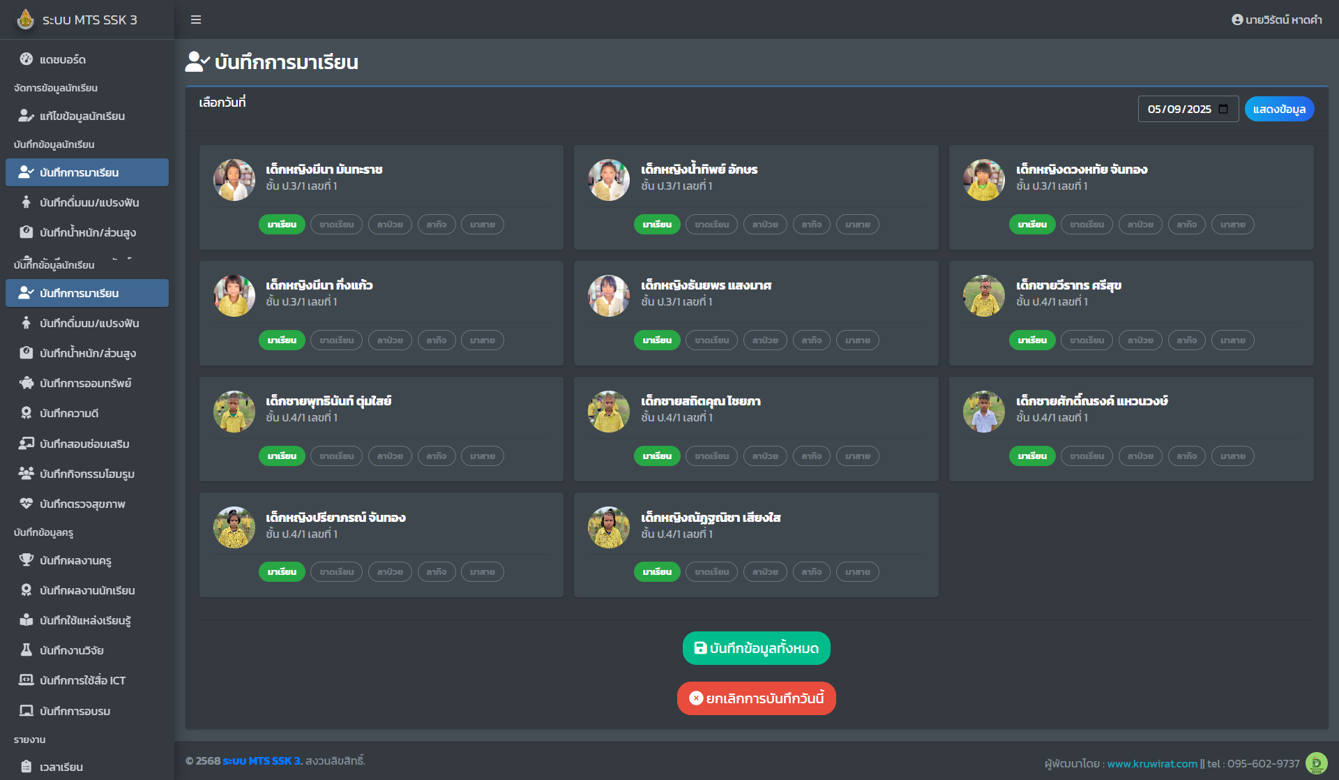Open บันทึกตรวจสุขภาพ heartbeat icon
The height and width of the screenshot is (780, 1339).
pyautogui.click(x=27, y=504)
